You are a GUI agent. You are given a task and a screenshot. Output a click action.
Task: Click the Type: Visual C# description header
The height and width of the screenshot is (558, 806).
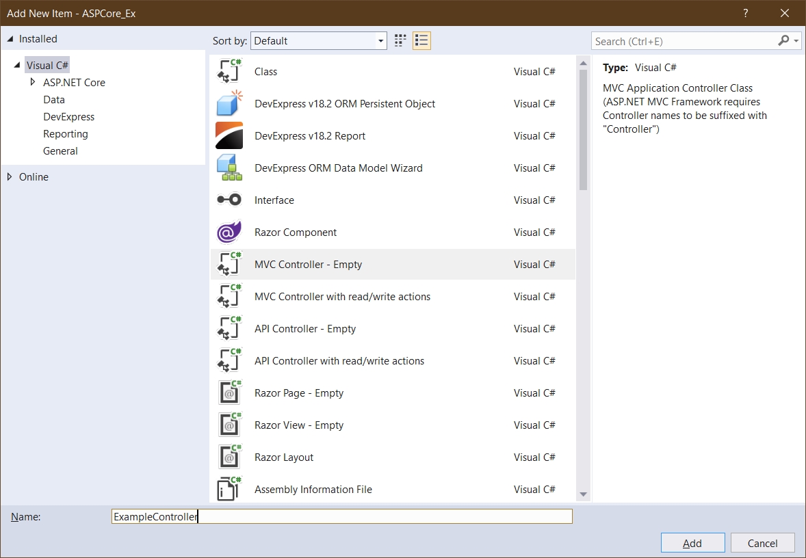click(x=640, y=67)
